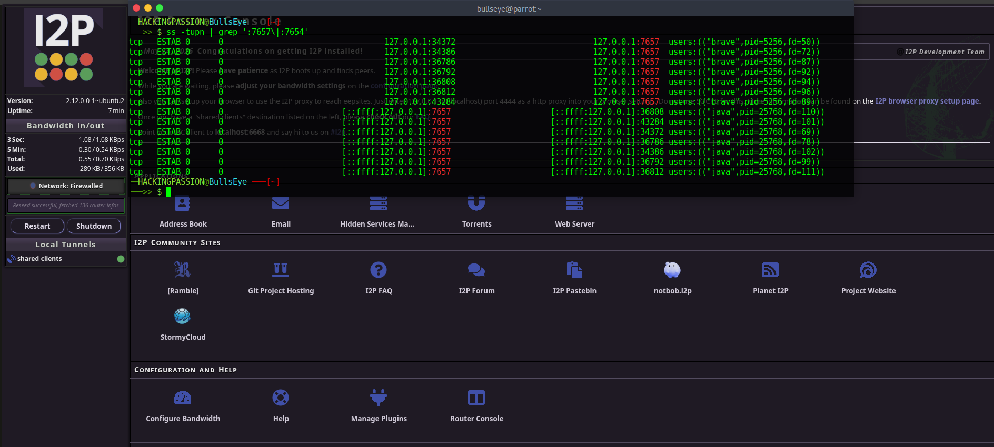Image resolution: width=994 pixels, height=447 pixels.
Task: Click the Shutdown router button
Action: point(94,226)
